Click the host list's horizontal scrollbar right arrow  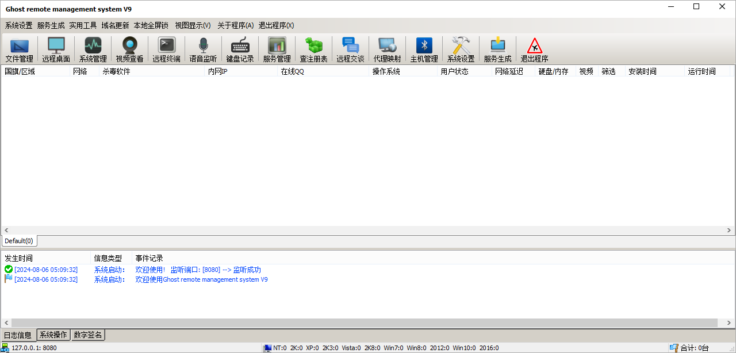(730, 231)
